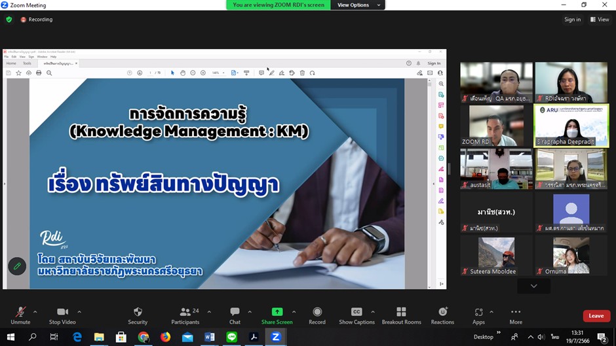This screenshot has height=346, width=616.
Task: Open Reactions menu
Action: click(x=442, y=316)
